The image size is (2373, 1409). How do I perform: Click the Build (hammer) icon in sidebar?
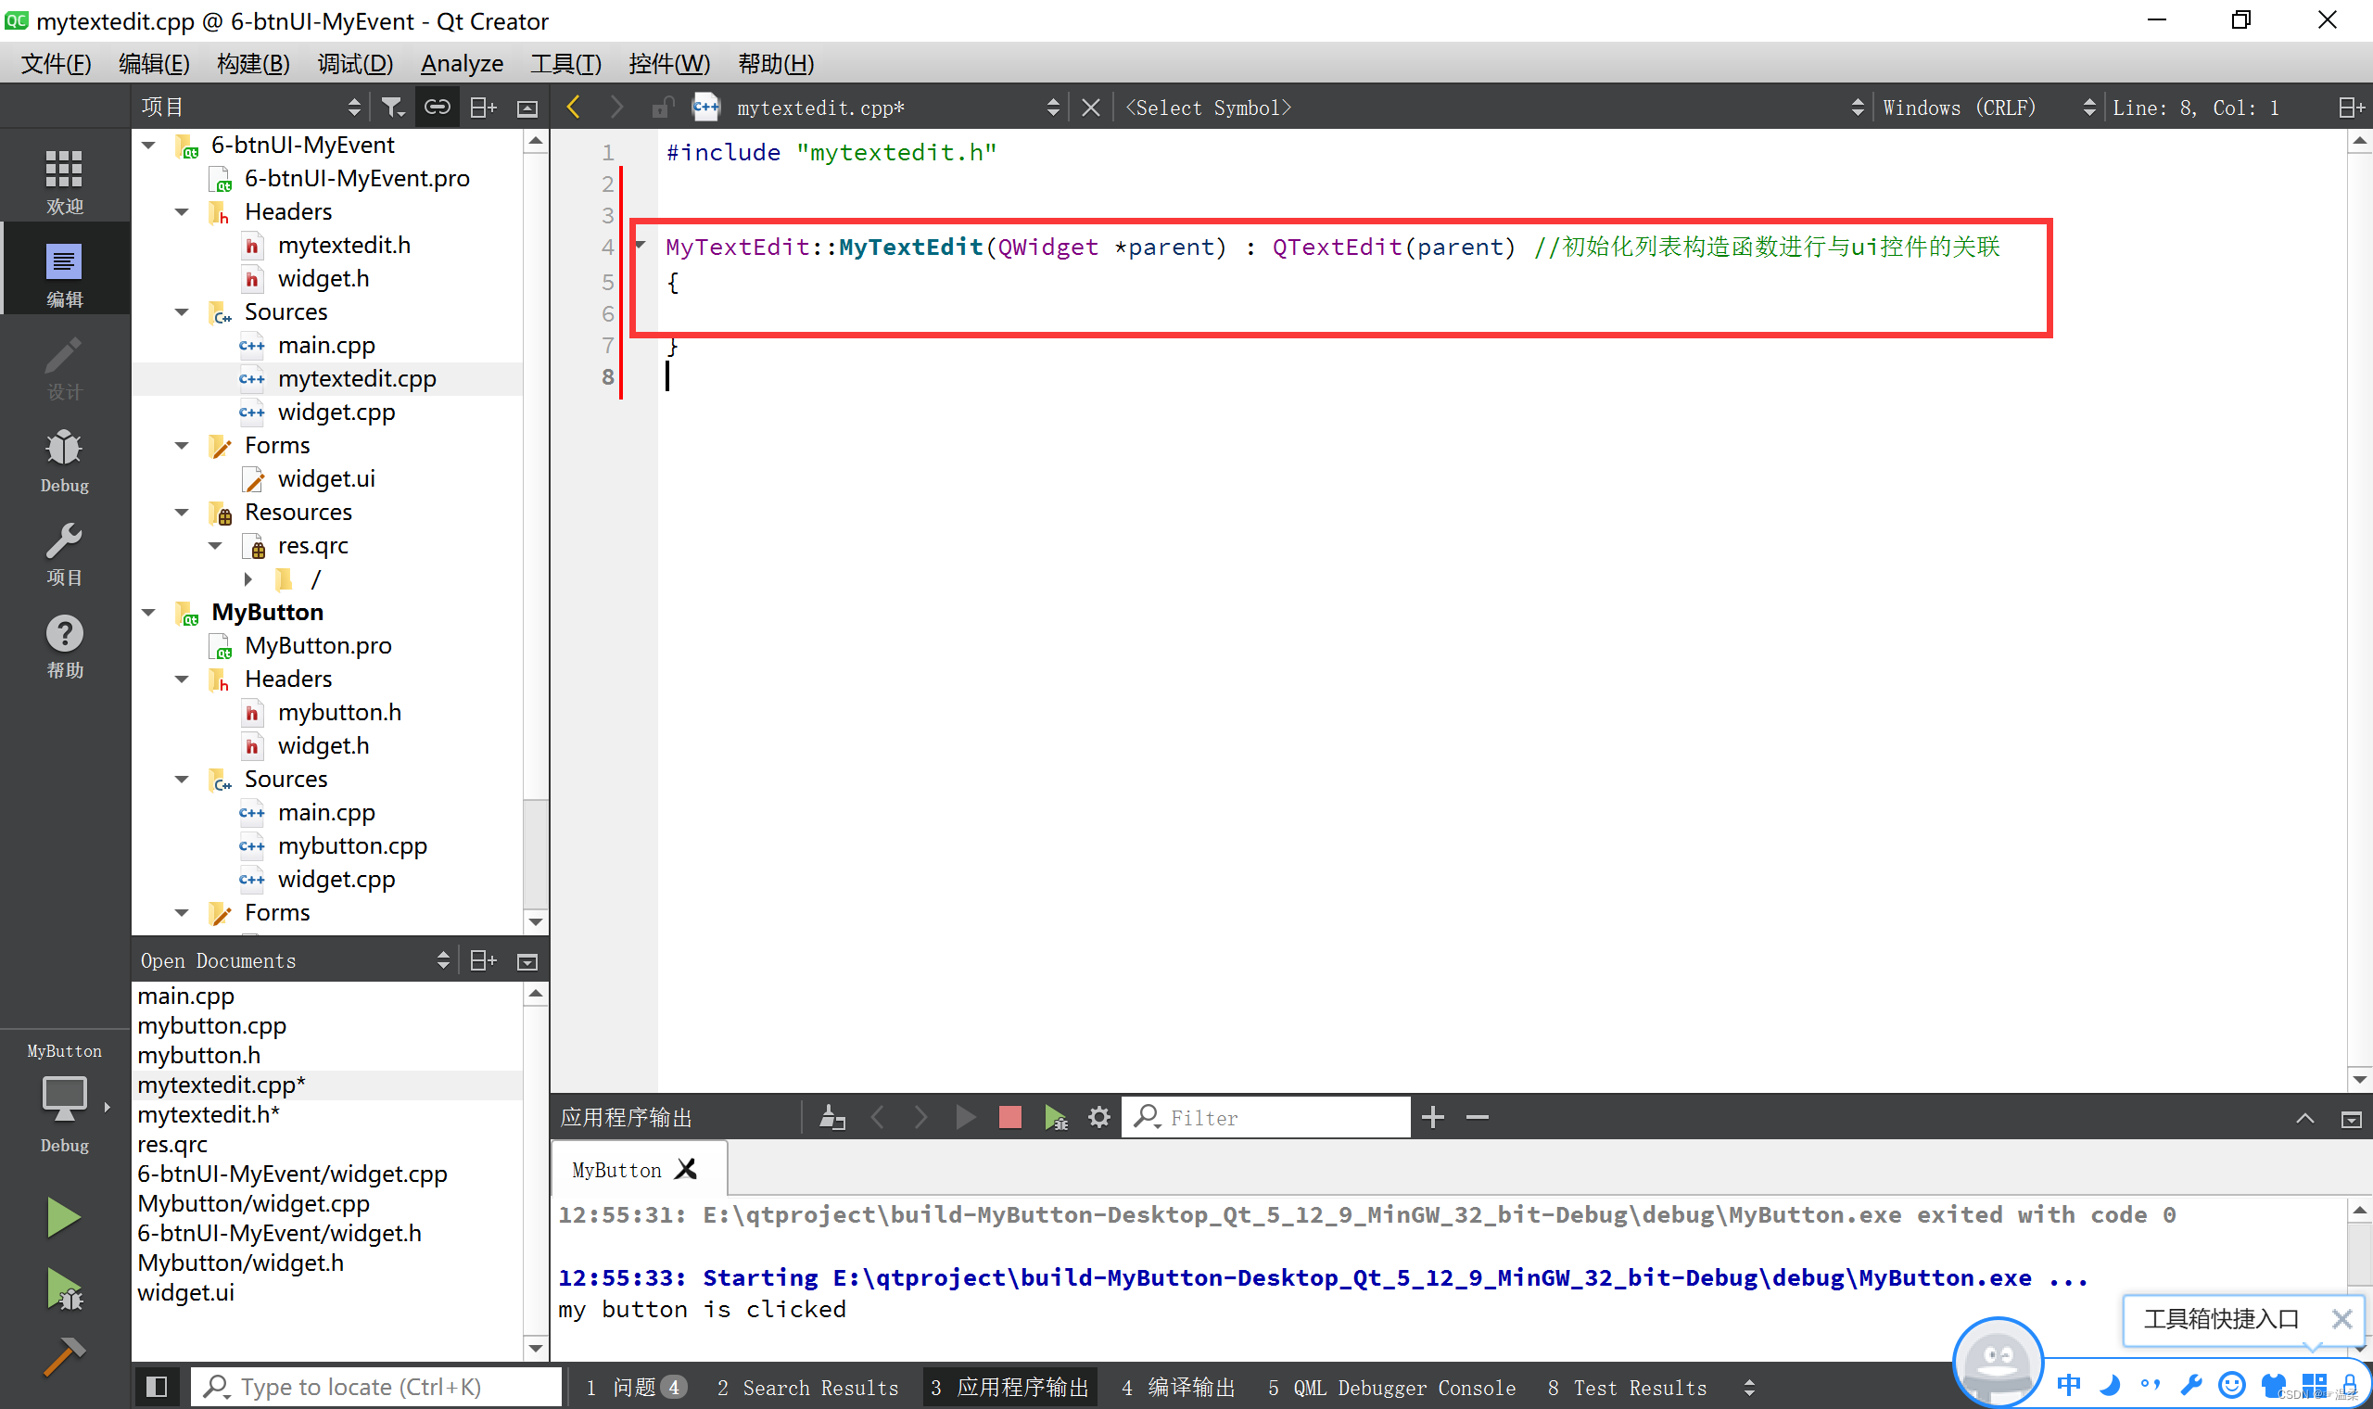coord(62,1355)
